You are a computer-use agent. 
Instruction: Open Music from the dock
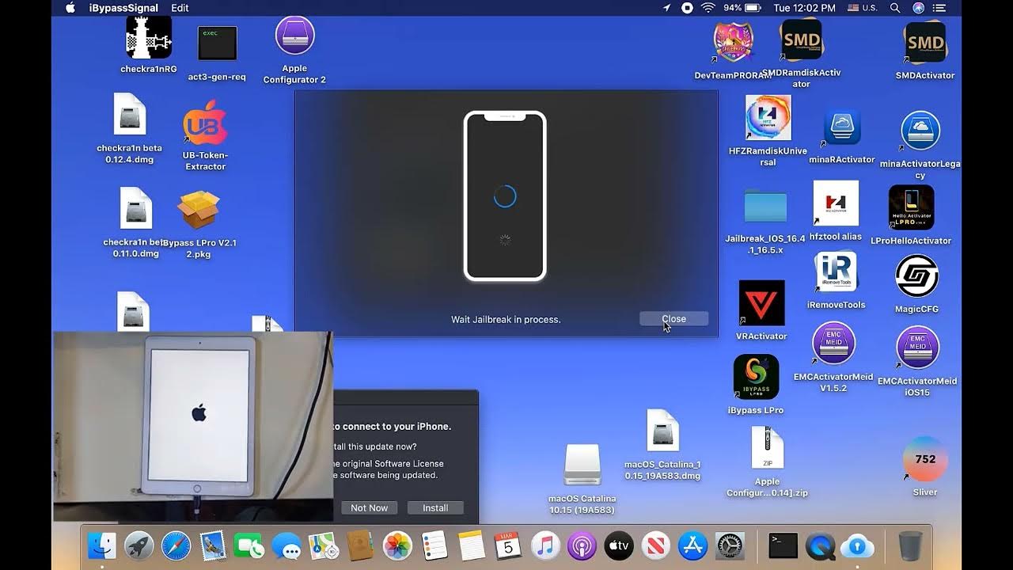[544, 546]
